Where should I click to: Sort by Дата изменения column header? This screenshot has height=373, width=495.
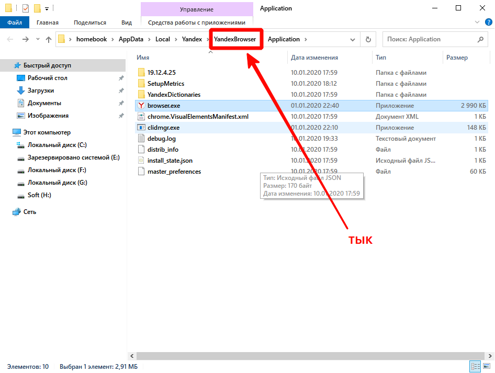pos(314,58)
